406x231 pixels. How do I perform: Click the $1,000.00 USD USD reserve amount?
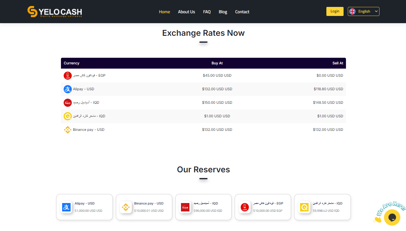click(x=88, y=211)
